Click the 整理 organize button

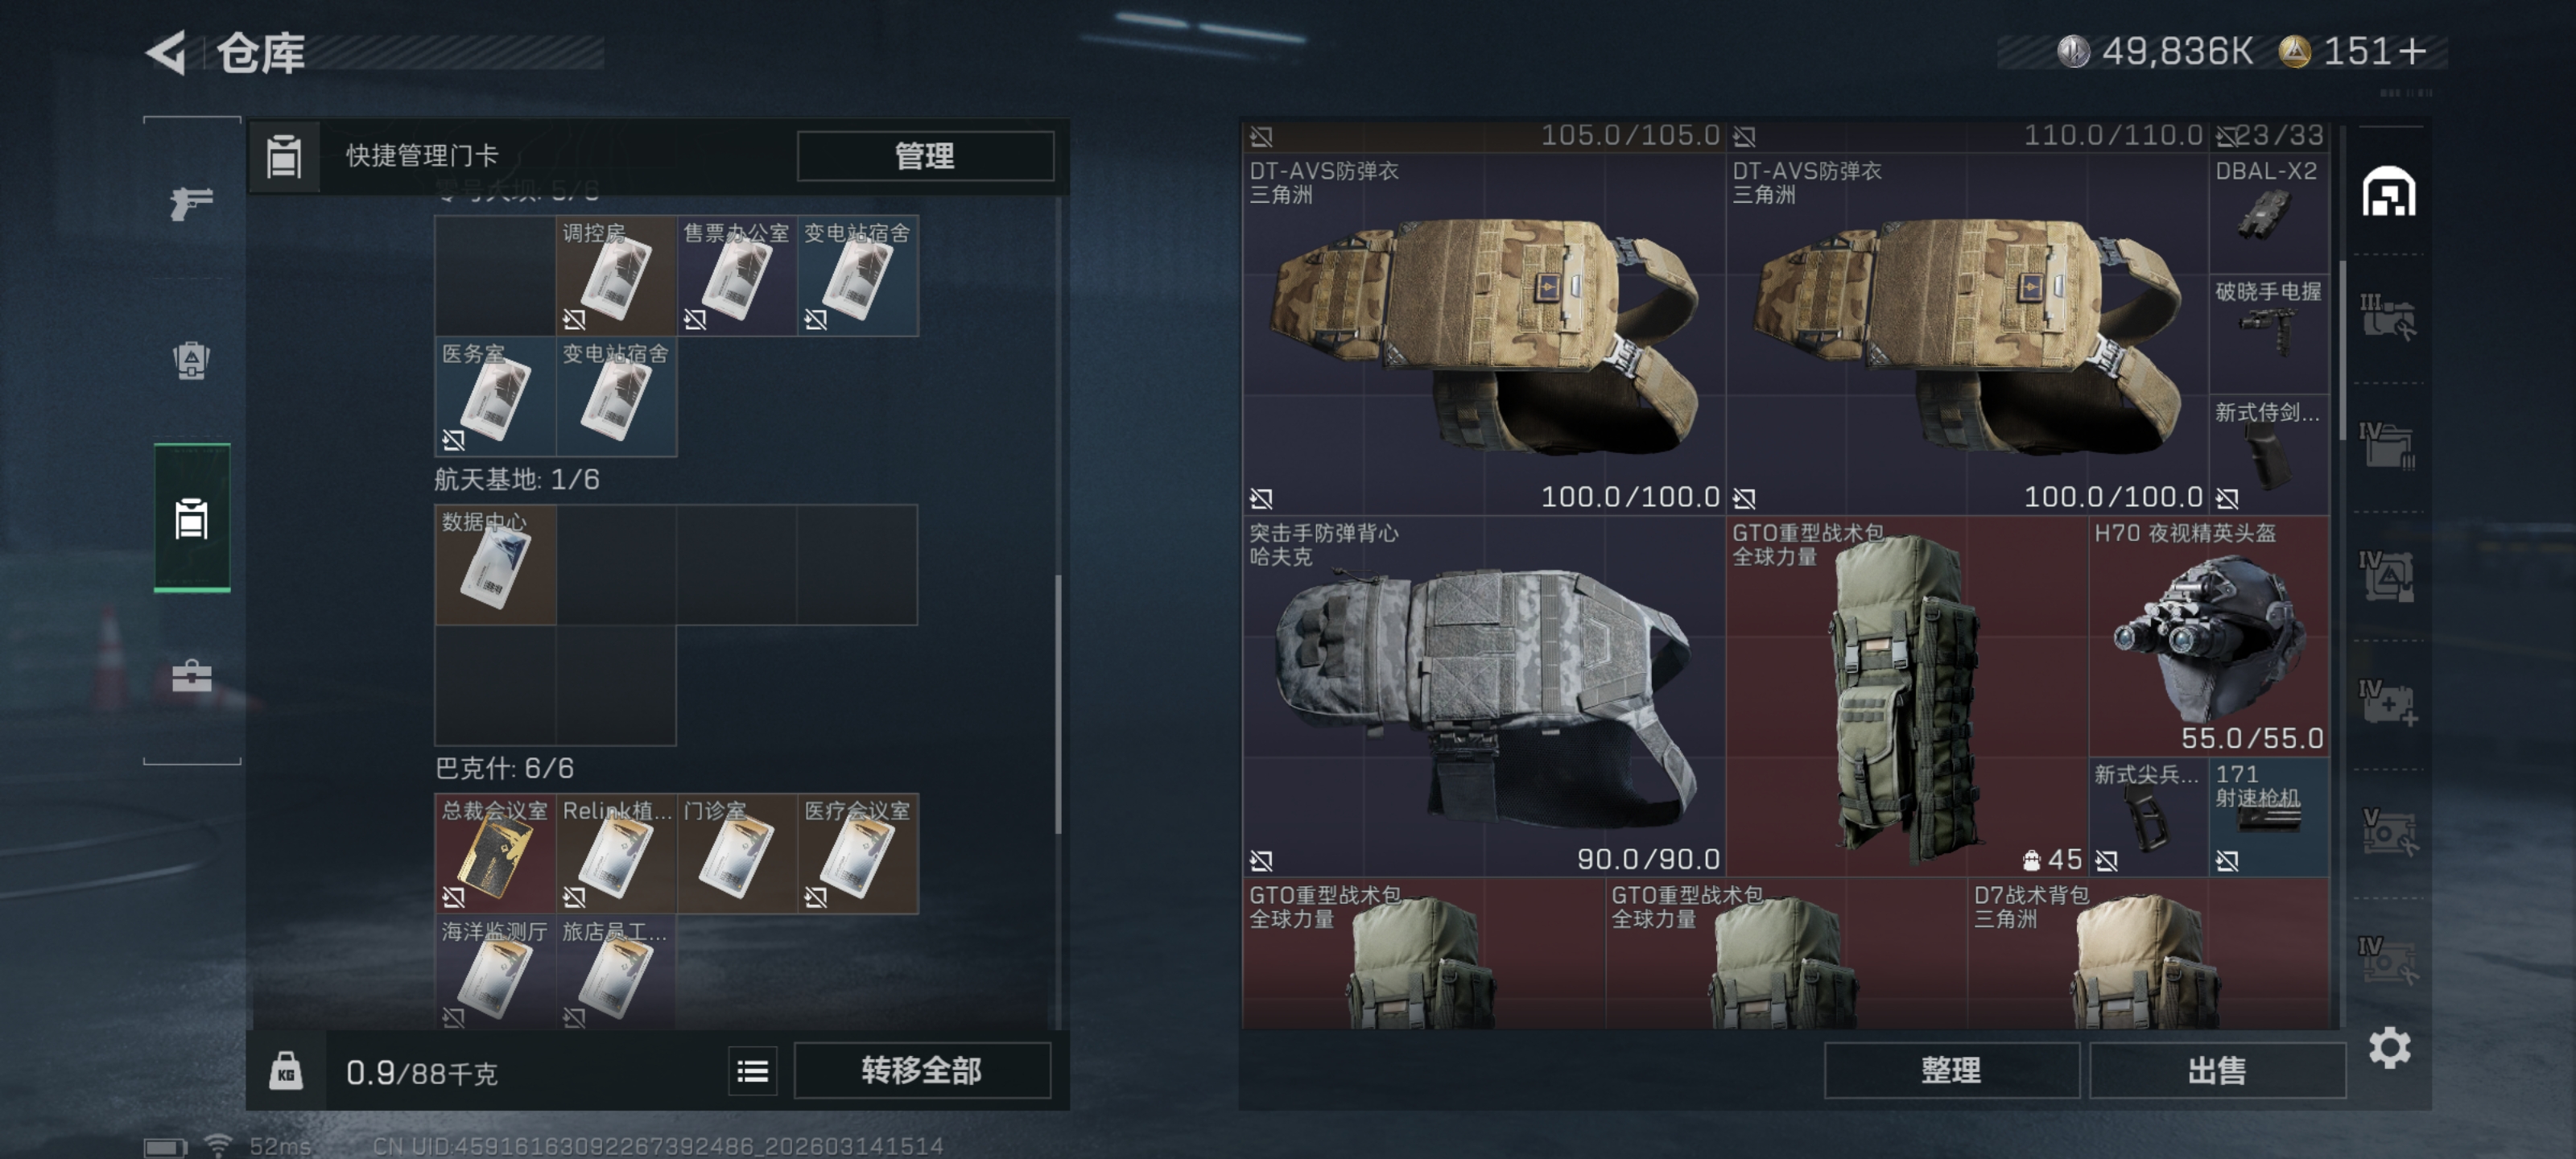pyautogui.click(x=1951, y=1071)
